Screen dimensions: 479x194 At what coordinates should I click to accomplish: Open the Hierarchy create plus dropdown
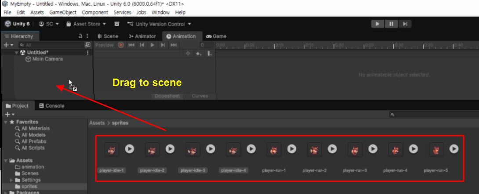[8, 45]
